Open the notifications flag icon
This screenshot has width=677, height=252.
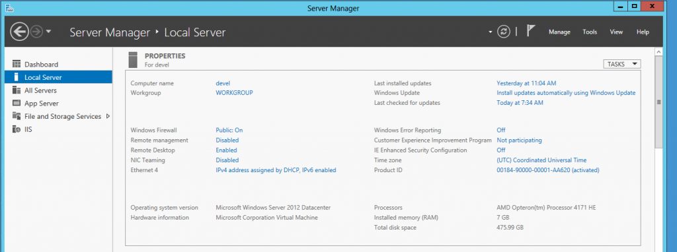pyautogui.click(x=531, y=31)
